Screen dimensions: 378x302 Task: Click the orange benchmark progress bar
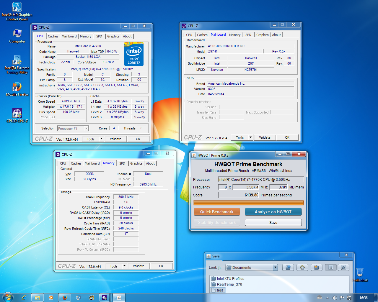pos(248,203)
